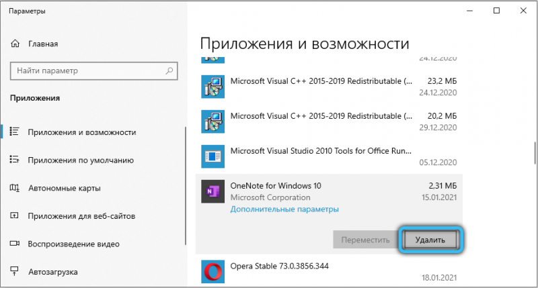Open Дополнительные параметры link for OneNote
Viewport: 538px width, 288px height.
[284, 209]
